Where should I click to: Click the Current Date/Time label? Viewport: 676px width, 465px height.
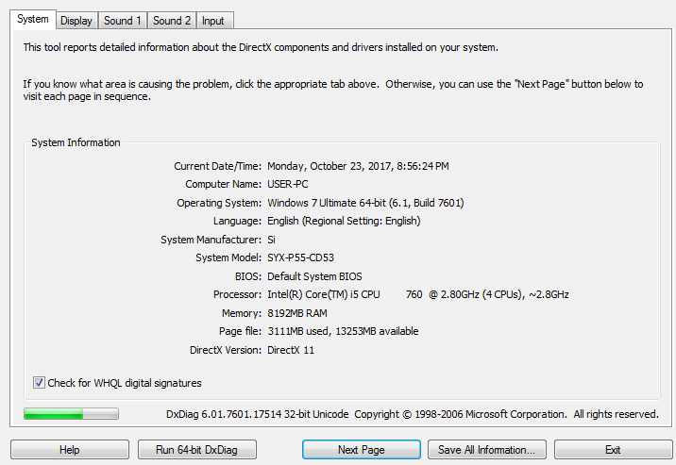218,166
